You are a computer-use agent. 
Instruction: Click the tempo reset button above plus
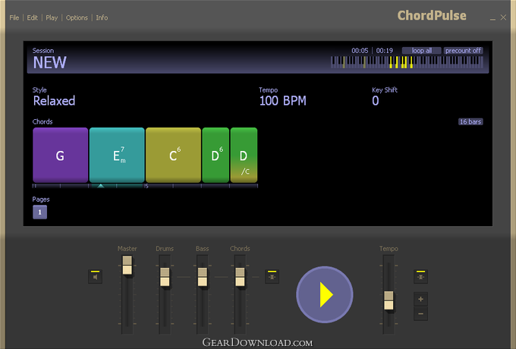pyautogui.click(x=420, y=276)
